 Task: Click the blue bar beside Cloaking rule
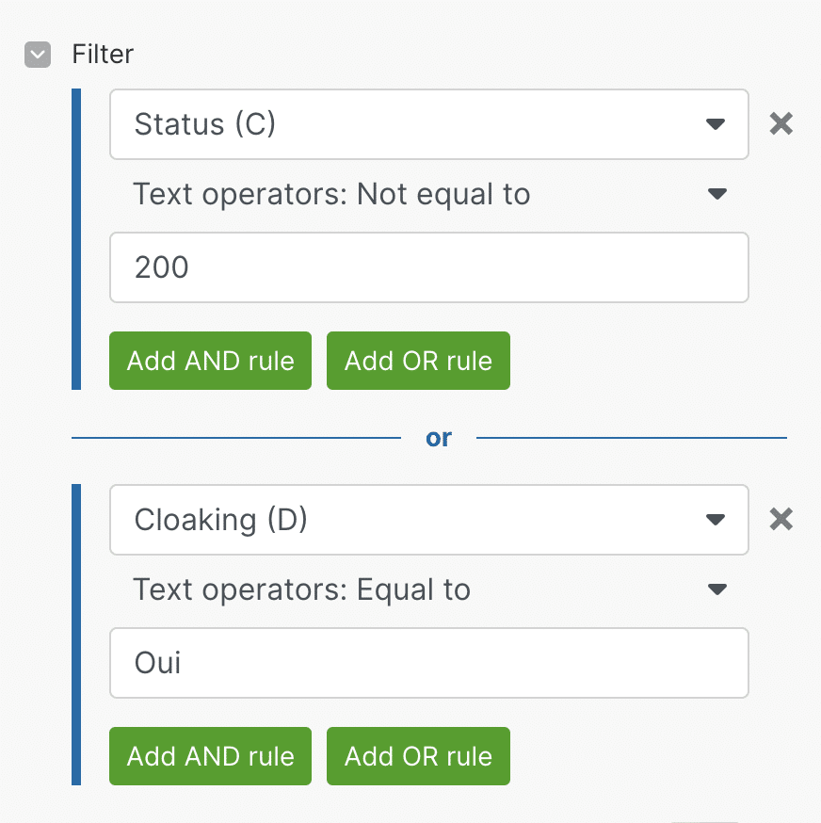coord(76,635)
